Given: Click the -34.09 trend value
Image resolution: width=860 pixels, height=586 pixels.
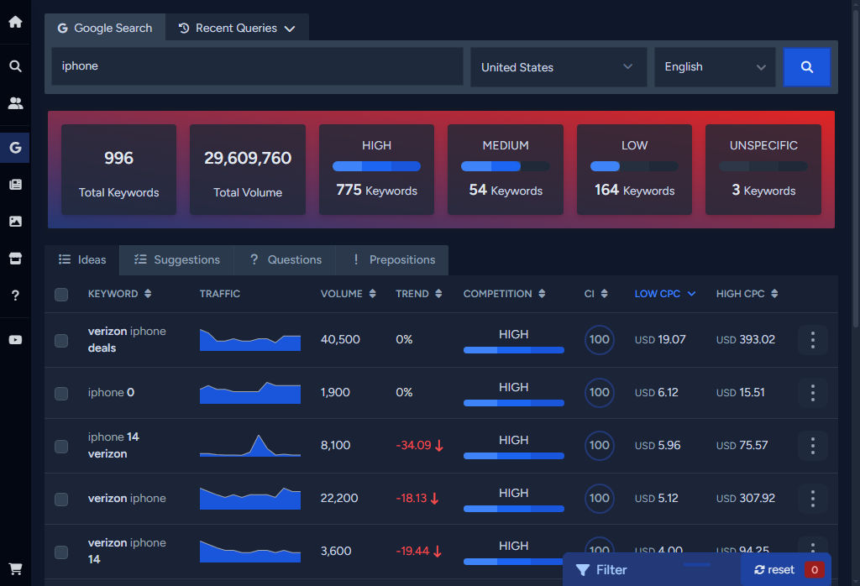Looking at the screenshot, I should point(420,446).
